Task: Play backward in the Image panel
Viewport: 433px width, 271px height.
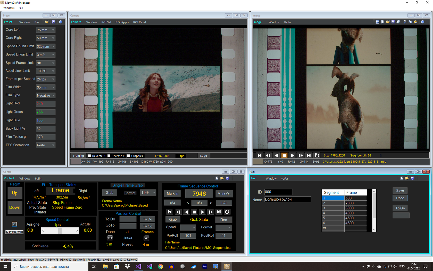Action: pyautogui.click(x=276, y=155)
